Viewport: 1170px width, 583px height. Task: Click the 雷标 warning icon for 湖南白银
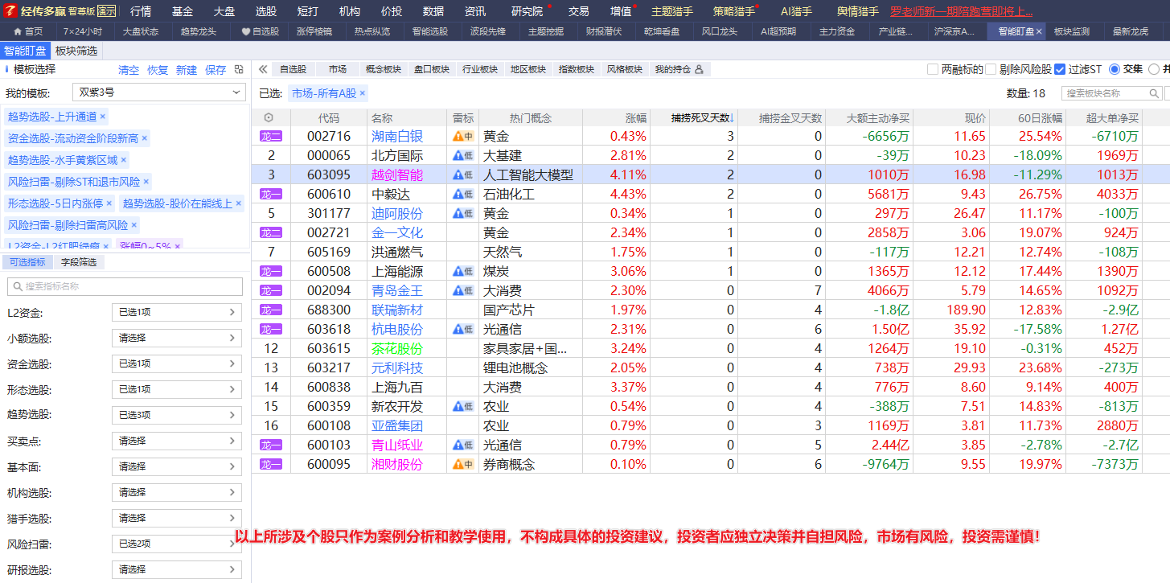[463, 137]
